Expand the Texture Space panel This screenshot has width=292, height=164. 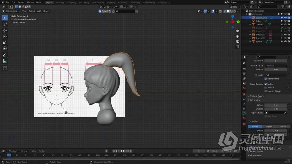click(257, 96)
